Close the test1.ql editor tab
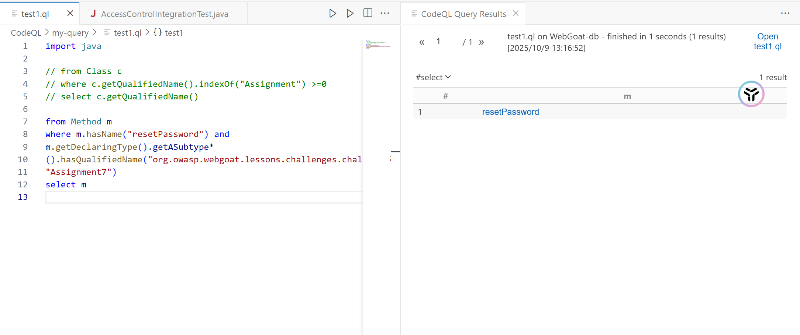Viewport: 800px width, 335px height. tap(70, 14)
